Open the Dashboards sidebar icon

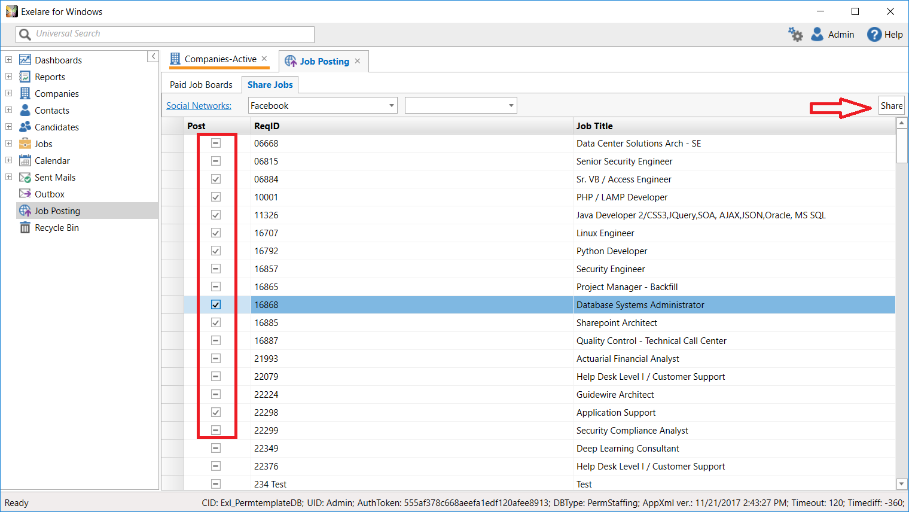pos(25,60)
